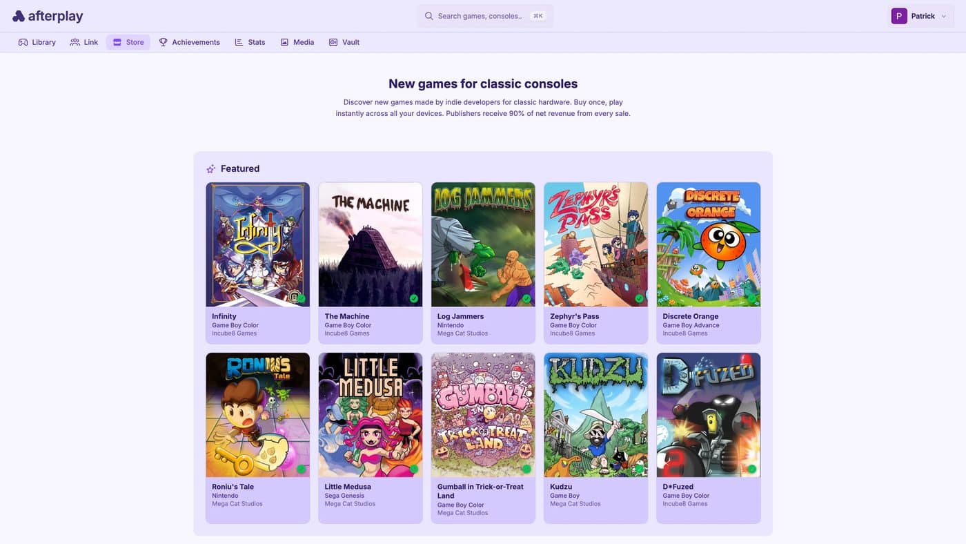The image size is (966, 544).
Task: Click the Store storefront icon
Action: click(x=117, y=42)
